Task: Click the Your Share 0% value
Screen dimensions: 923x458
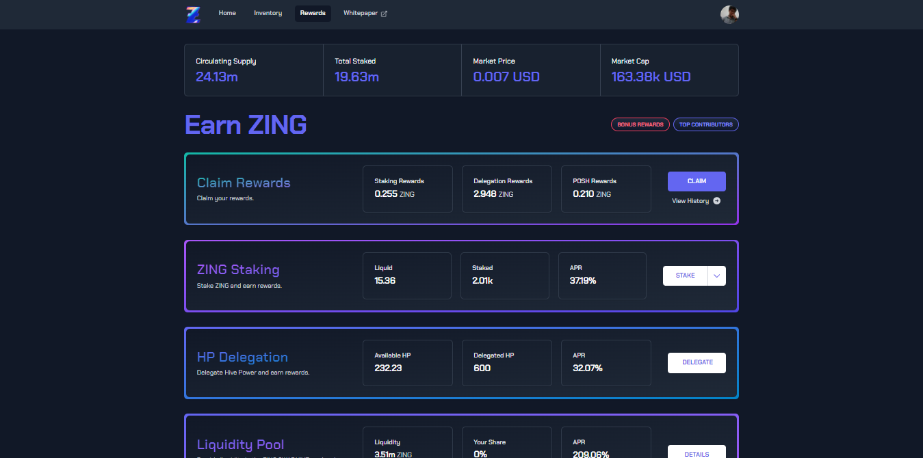Action: point(480,454)
